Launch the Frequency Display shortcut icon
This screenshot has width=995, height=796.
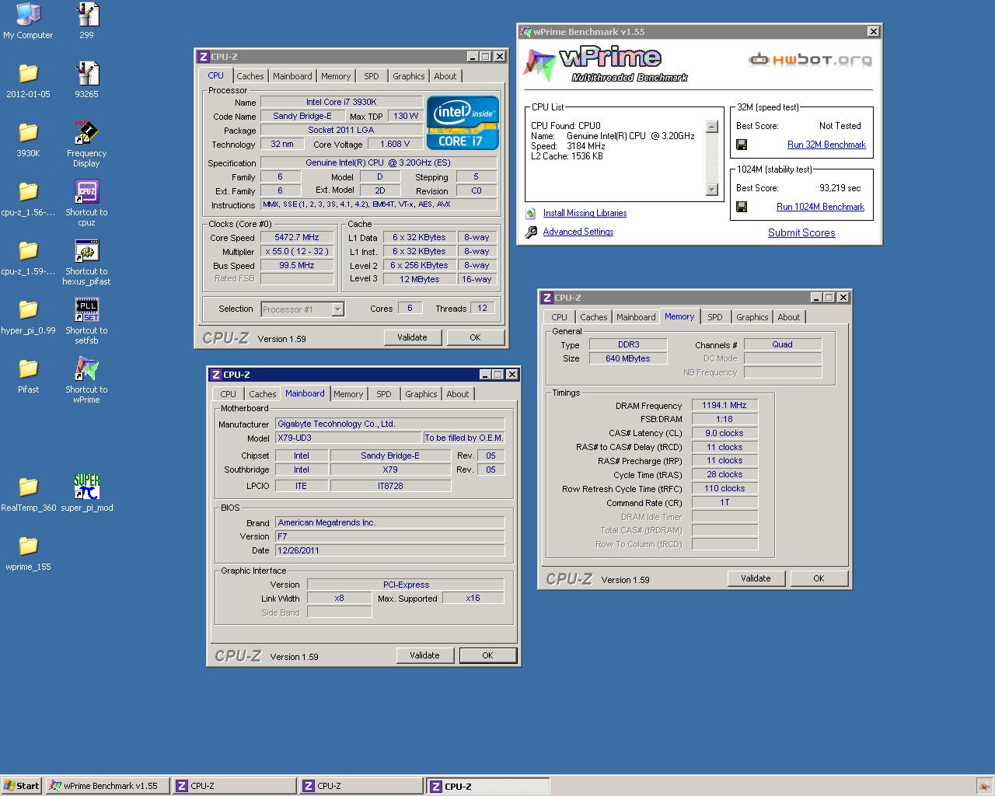pos(86,133)
